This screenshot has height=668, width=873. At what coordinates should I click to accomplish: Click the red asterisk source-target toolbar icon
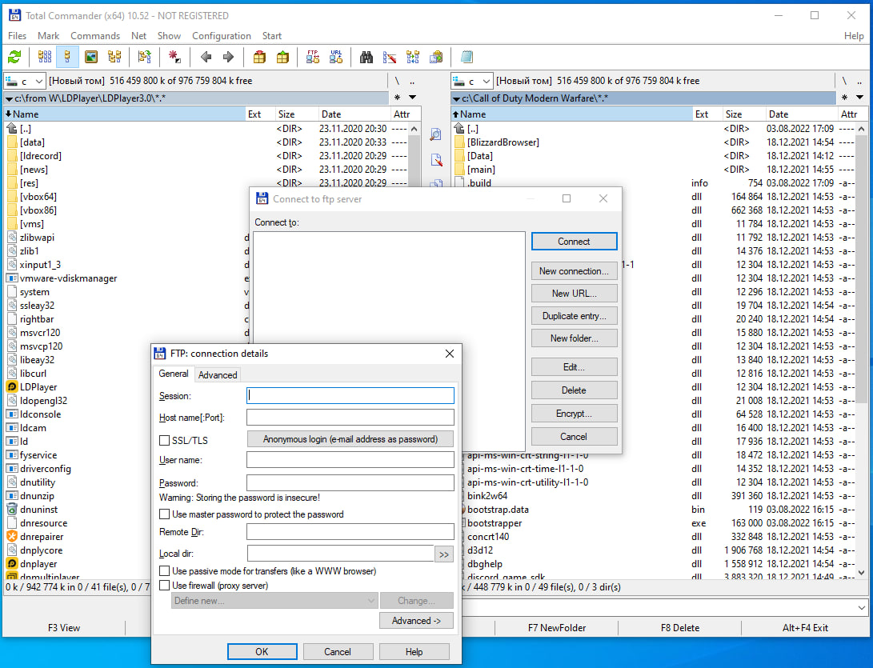(174, 57)
